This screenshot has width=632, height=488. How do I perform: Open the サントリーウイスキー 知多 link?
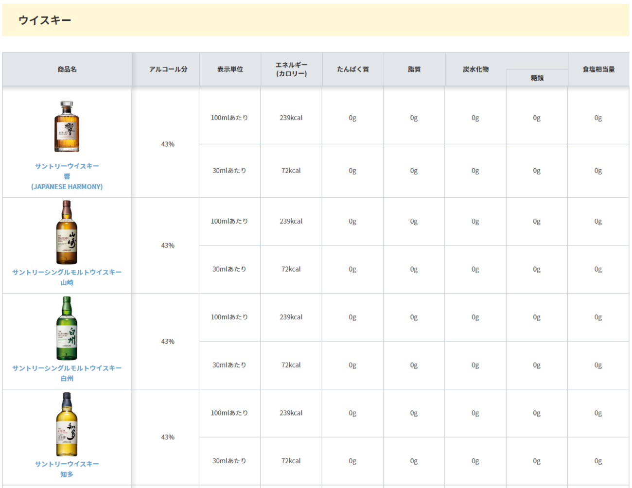[x=67, y=469]
